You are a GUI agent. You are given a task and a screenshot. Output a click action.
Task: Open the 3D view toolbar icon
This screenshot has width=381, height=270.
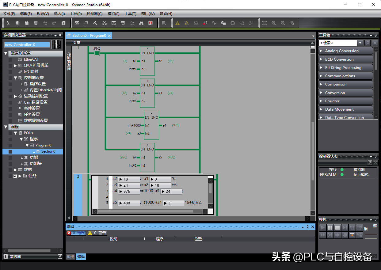pyautogui.click(x=77, y=23)
